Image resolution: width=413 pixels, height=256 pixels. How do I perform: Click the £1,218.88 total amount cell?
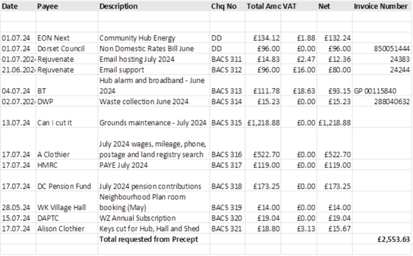click(x=262, y=123)
